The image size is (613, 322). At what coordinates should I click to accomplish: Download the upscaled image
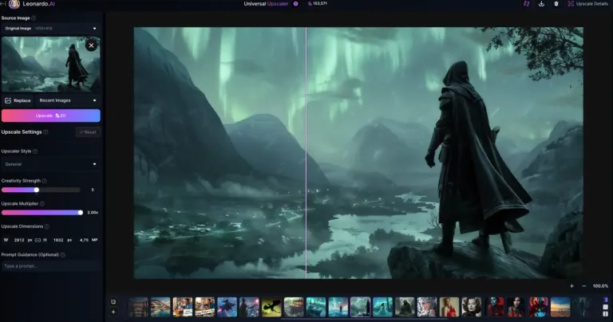point(541,3)
